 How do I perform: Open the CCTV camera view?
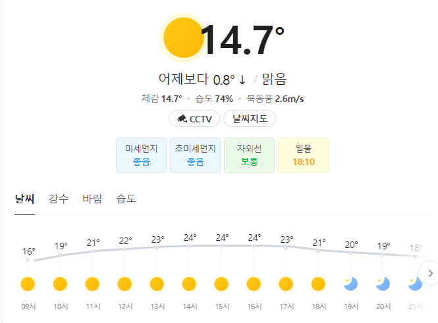[194, 118]
